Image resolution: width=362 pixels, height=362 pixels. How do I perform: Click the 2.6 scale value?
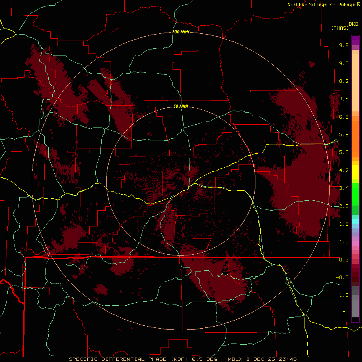click(344, 206)
